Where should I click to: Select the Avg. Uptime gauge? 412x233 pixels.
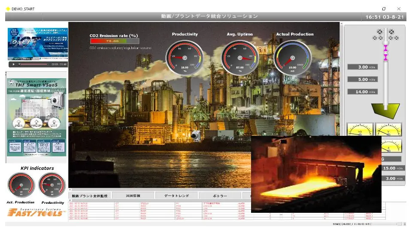240,58
